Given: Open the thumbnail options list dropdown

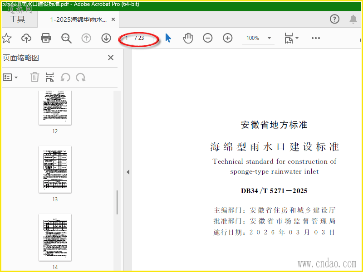Looking at the screenshot, I should tap(10, 77).
